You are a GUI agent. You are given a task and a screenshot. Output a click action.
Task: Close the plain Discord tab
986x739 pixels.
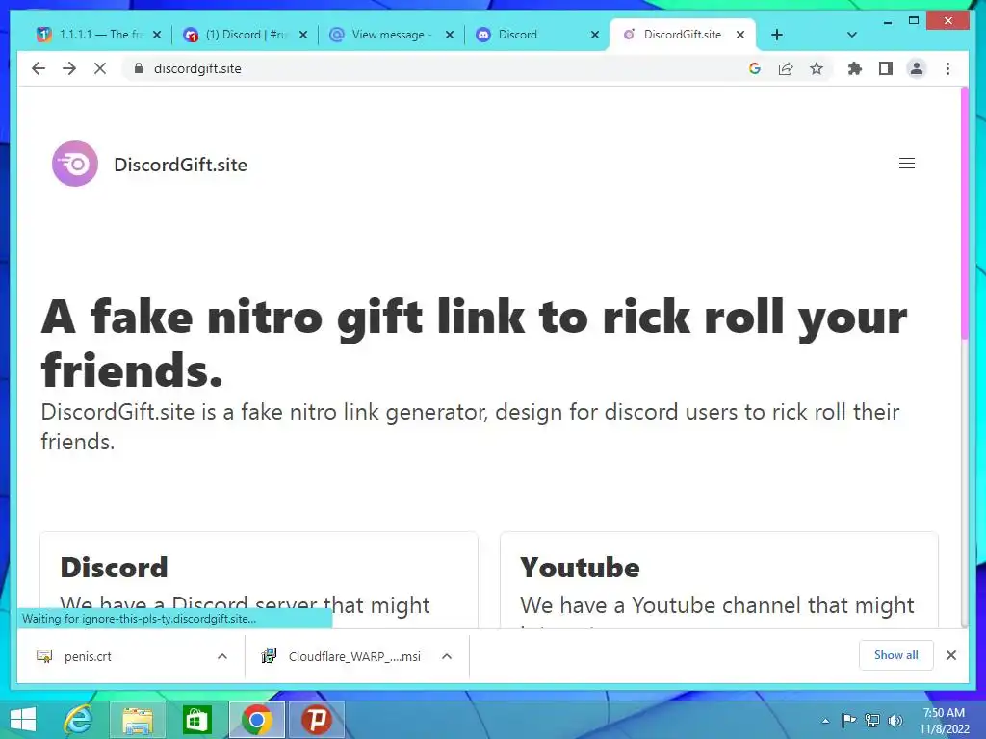point(595,35)
